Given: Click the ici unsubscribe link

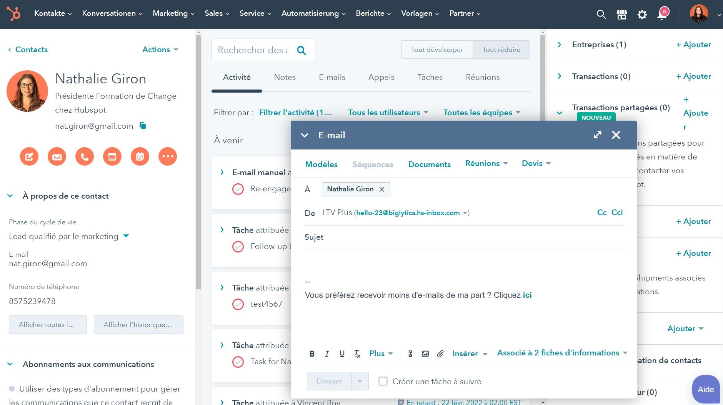Looking at the screenshot, I should pos(527,295).
